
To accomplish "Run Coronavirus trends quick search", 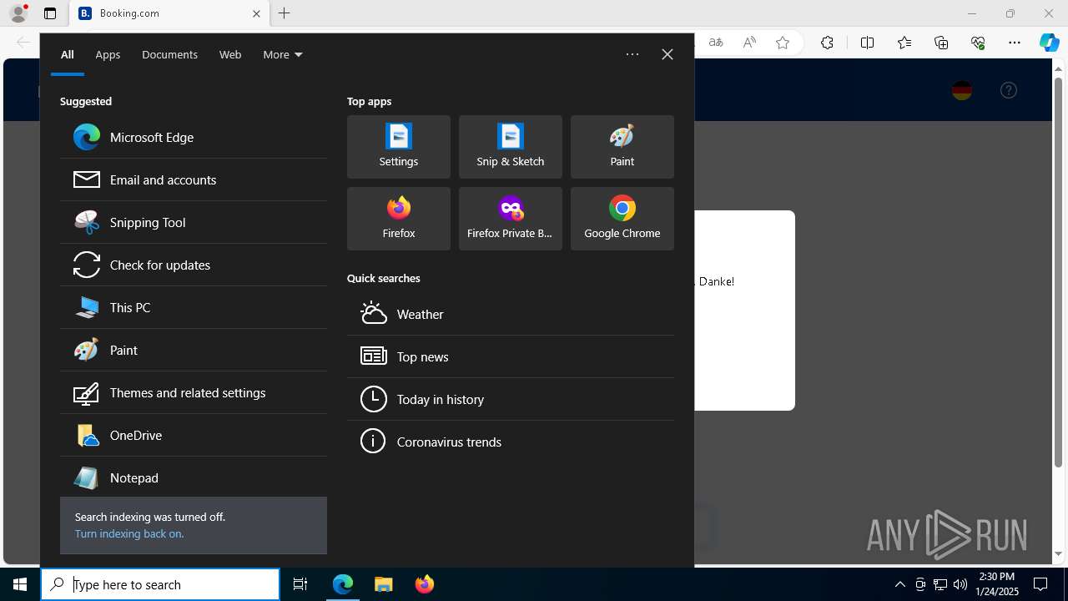I will point(511,442).
